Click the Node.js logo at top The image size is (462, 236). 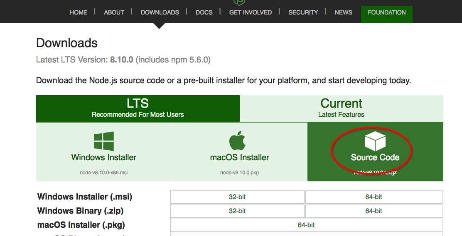click(x=239, y=2)
